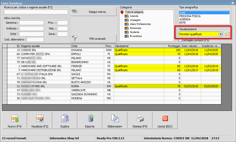
Task: Click the folder icon beside Visualizzazione
Action: (x=227, y=34)
